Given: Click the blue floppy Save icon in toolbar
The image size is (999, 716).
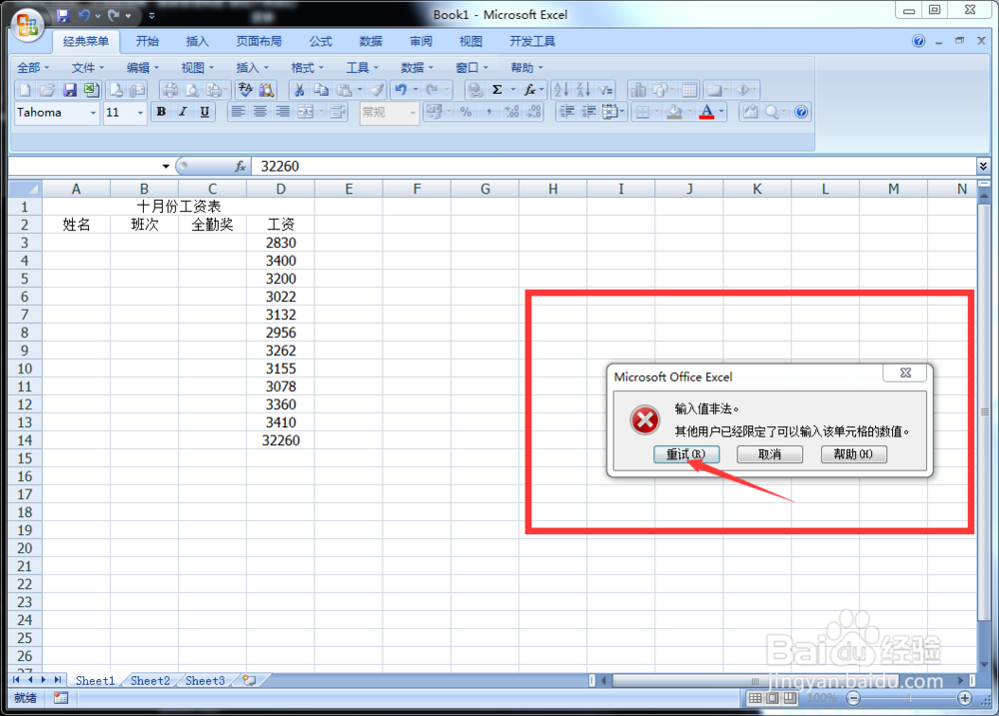Looking at the screenshot, I should pyautogui.click(x=70, y=90).
